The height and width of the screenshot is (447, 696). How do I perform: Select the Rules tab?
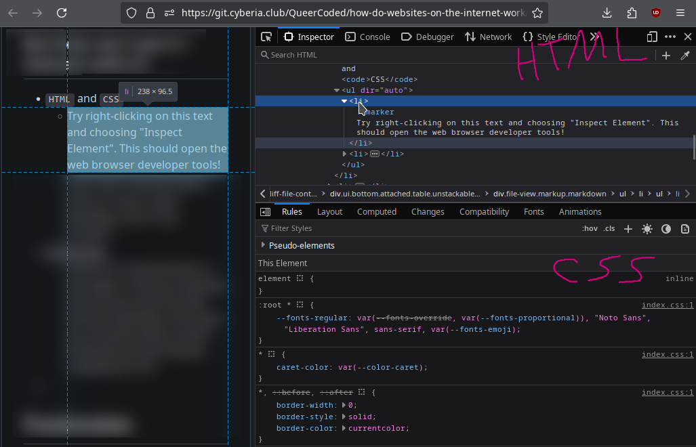tap(291, 212)
